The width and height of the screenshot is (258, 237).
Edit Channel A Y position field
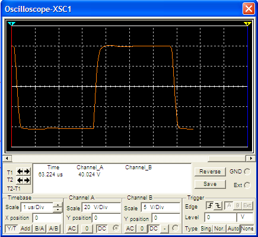(107, 218)
